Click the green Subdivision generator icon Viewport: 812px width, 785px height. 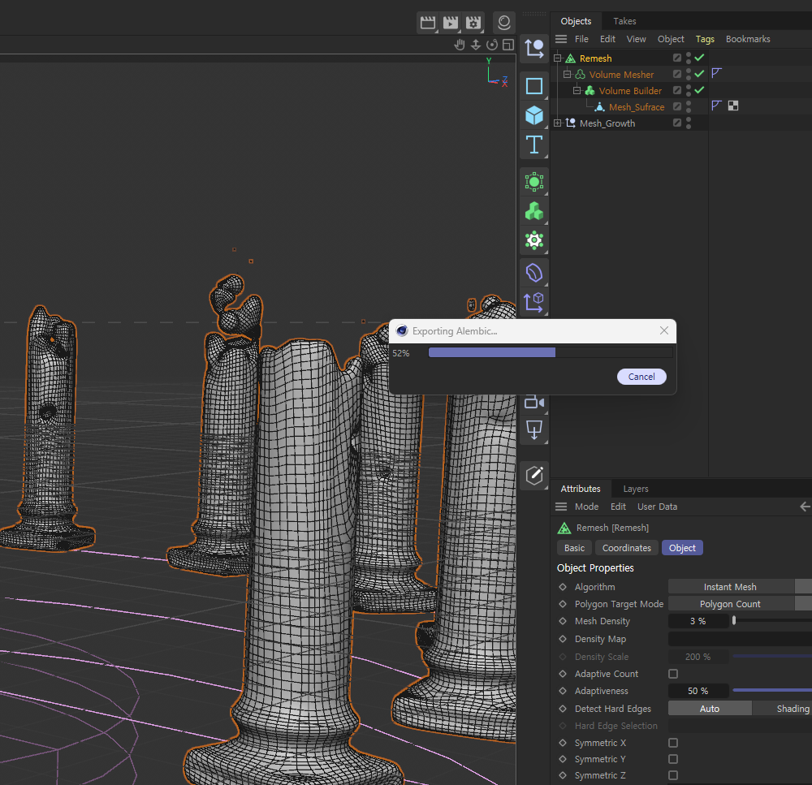534,182
